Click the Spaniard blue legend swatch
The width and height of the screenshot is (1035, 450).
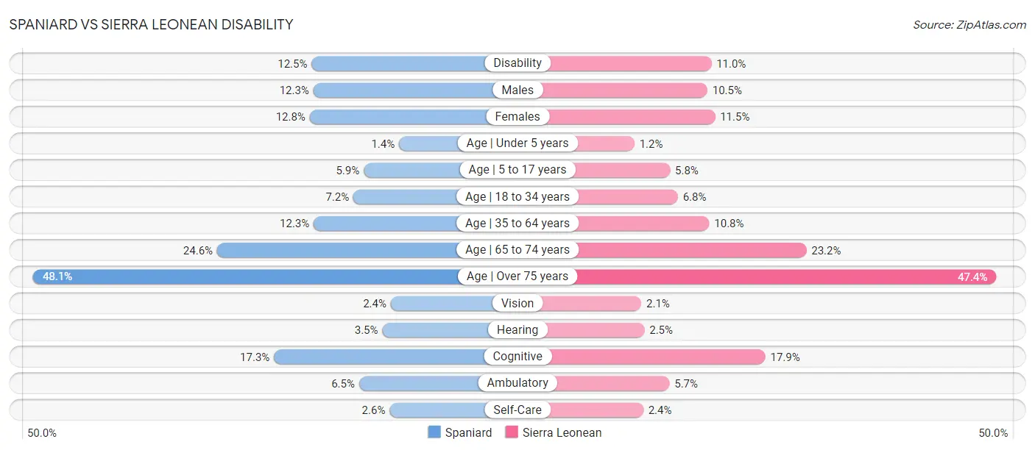tap(434, 432)
